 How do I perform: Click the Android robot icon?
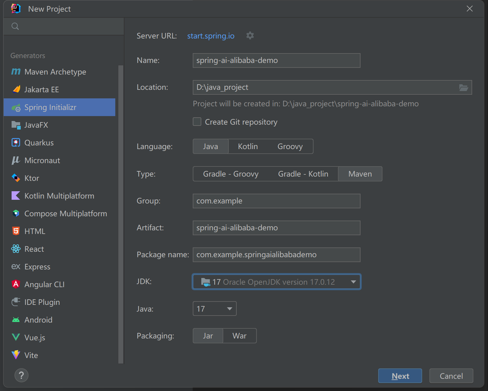[x=16, y=320]
